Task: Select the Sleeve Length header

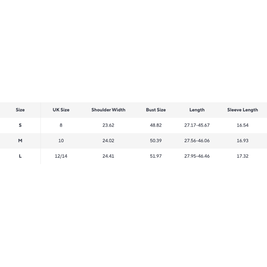Action: pyautogui.click(x=242, y=110)
